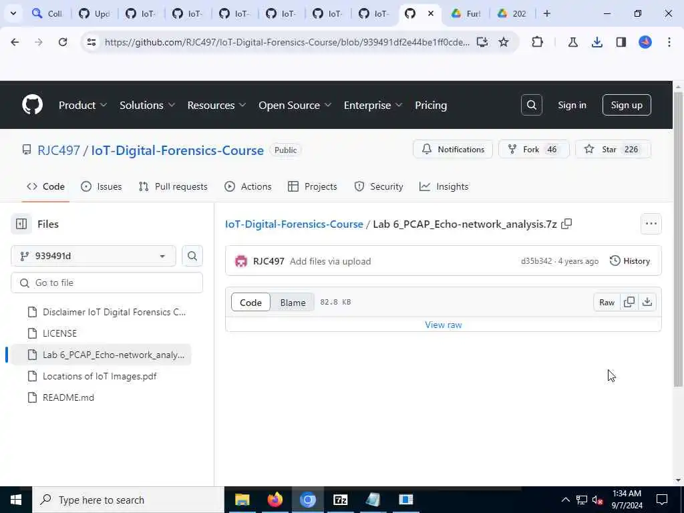The width and height of the screenshot is (684, 513).
Task: Open the Insights tab
Action: click(444, 187)
